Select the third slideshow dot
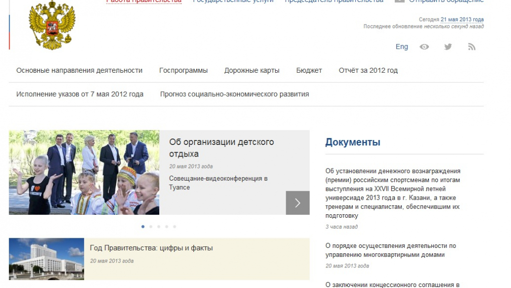Viewport: 511px width, 288px height. coord(159,227)
